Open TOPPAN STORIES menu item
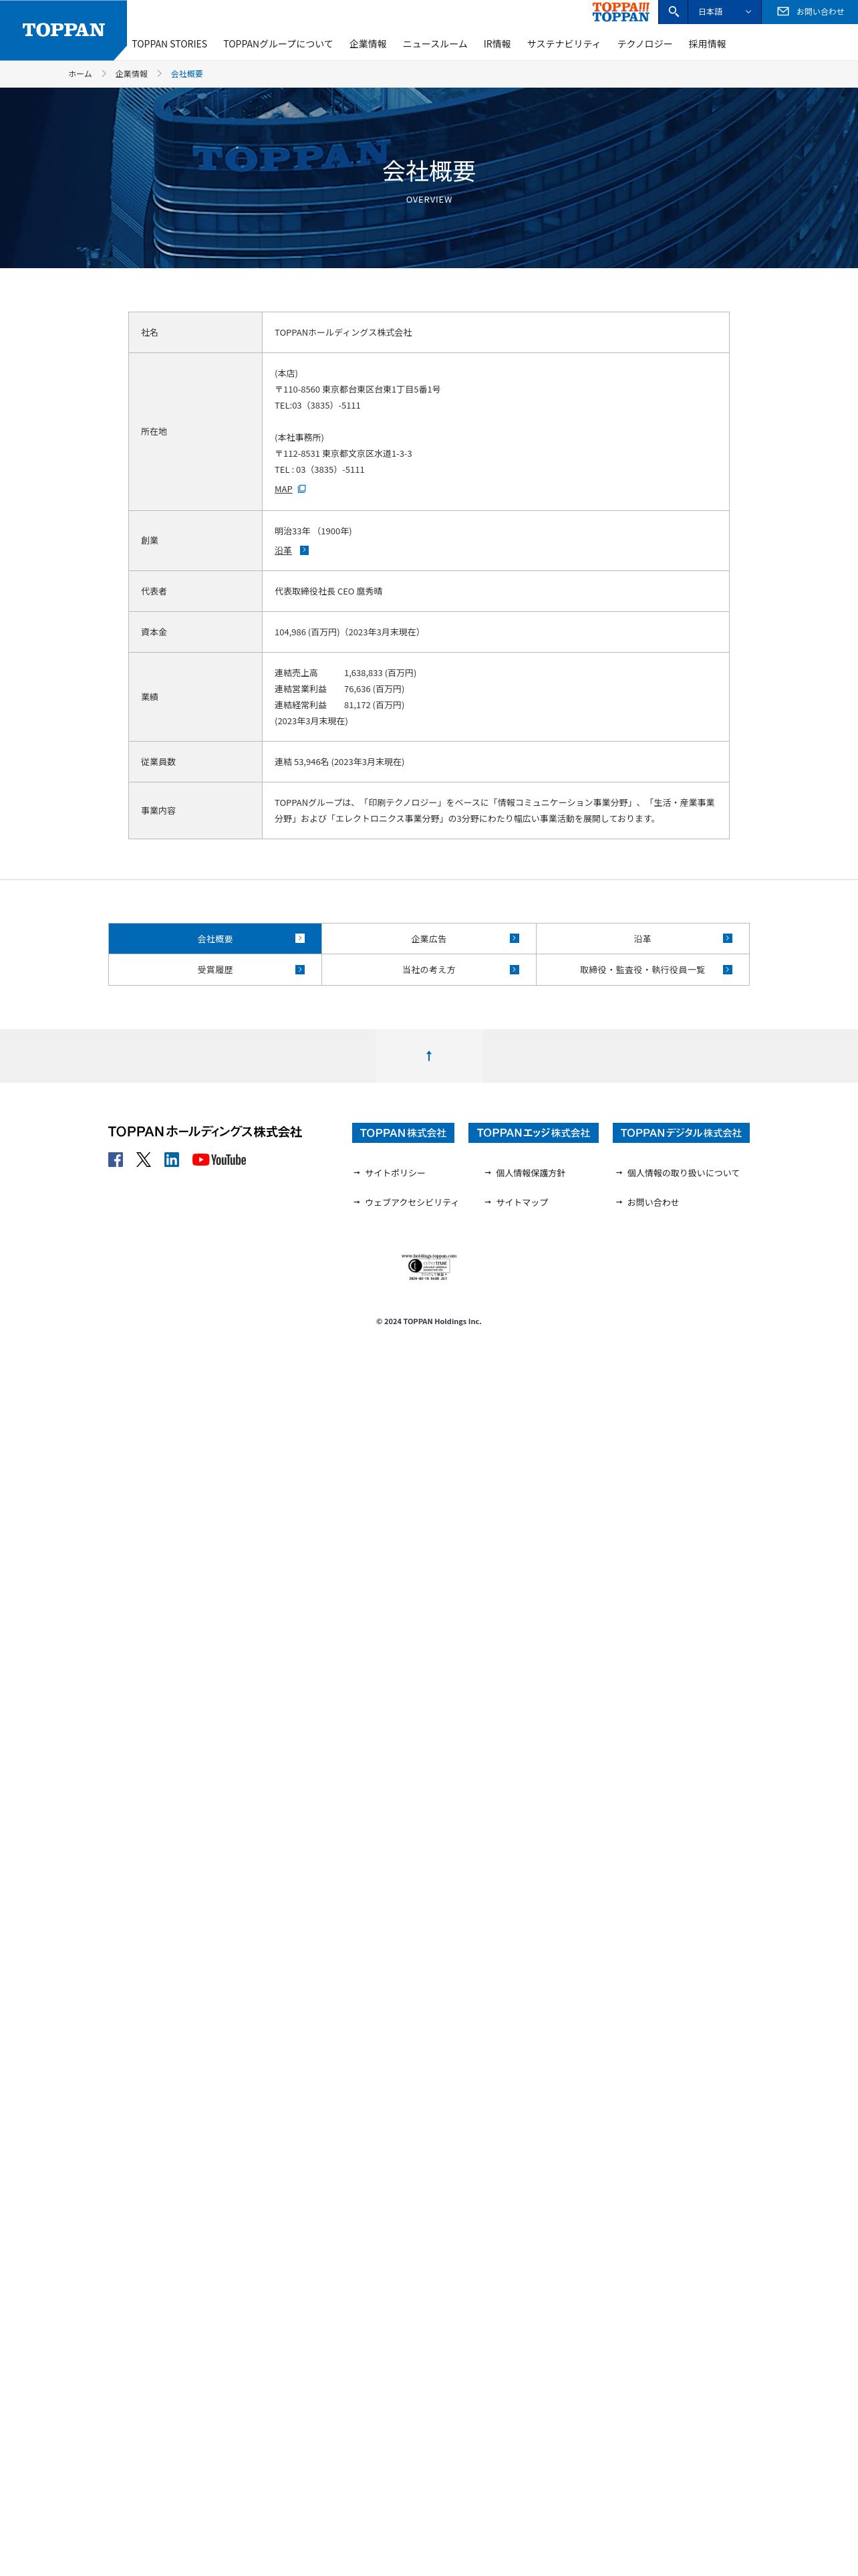 click(169, 44)
